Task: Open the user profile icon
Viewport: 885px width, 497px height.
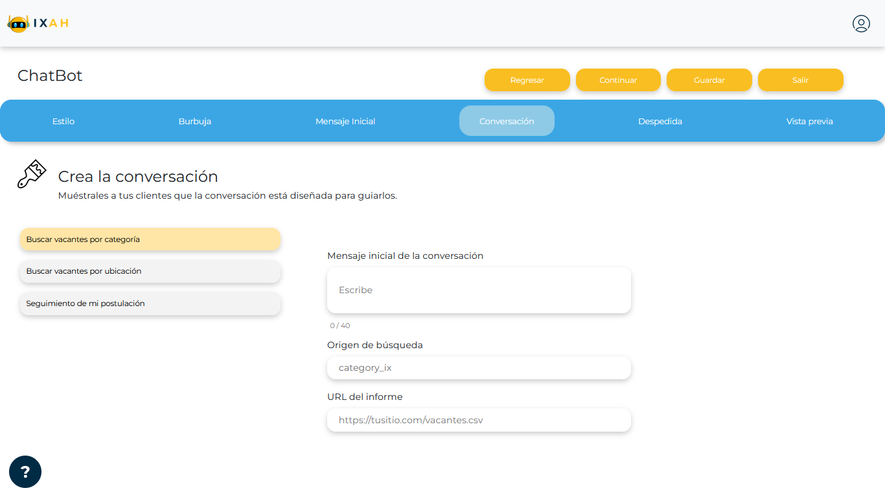Action: click(x=861, y=24)
